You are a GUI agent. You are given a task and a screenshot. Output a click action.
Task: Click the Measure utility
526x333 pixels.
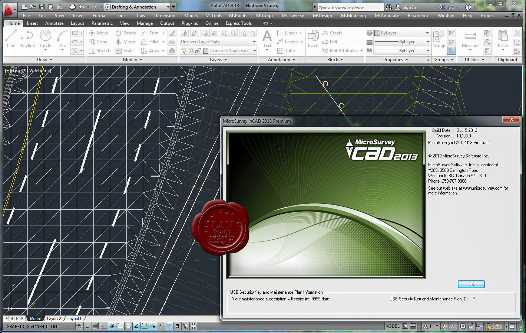470,39
